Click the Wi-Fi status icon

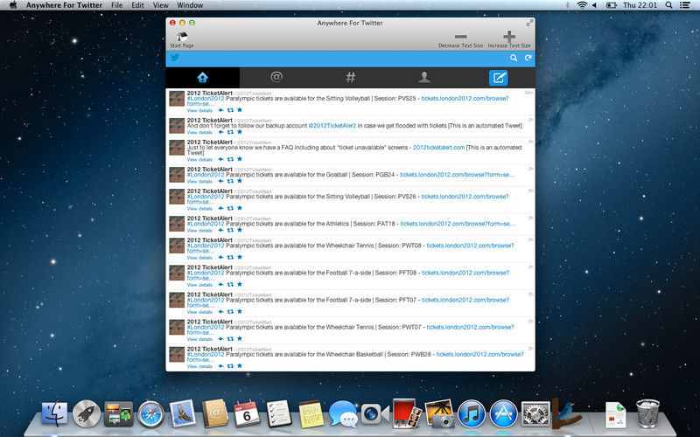[582, 5]
